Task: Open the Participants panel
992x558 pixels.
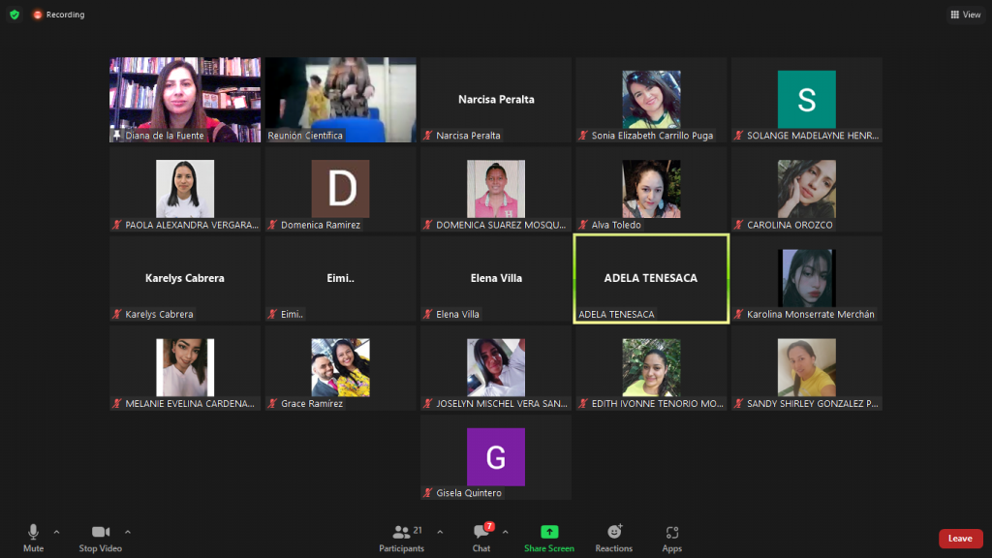Action: click(401, 537)
